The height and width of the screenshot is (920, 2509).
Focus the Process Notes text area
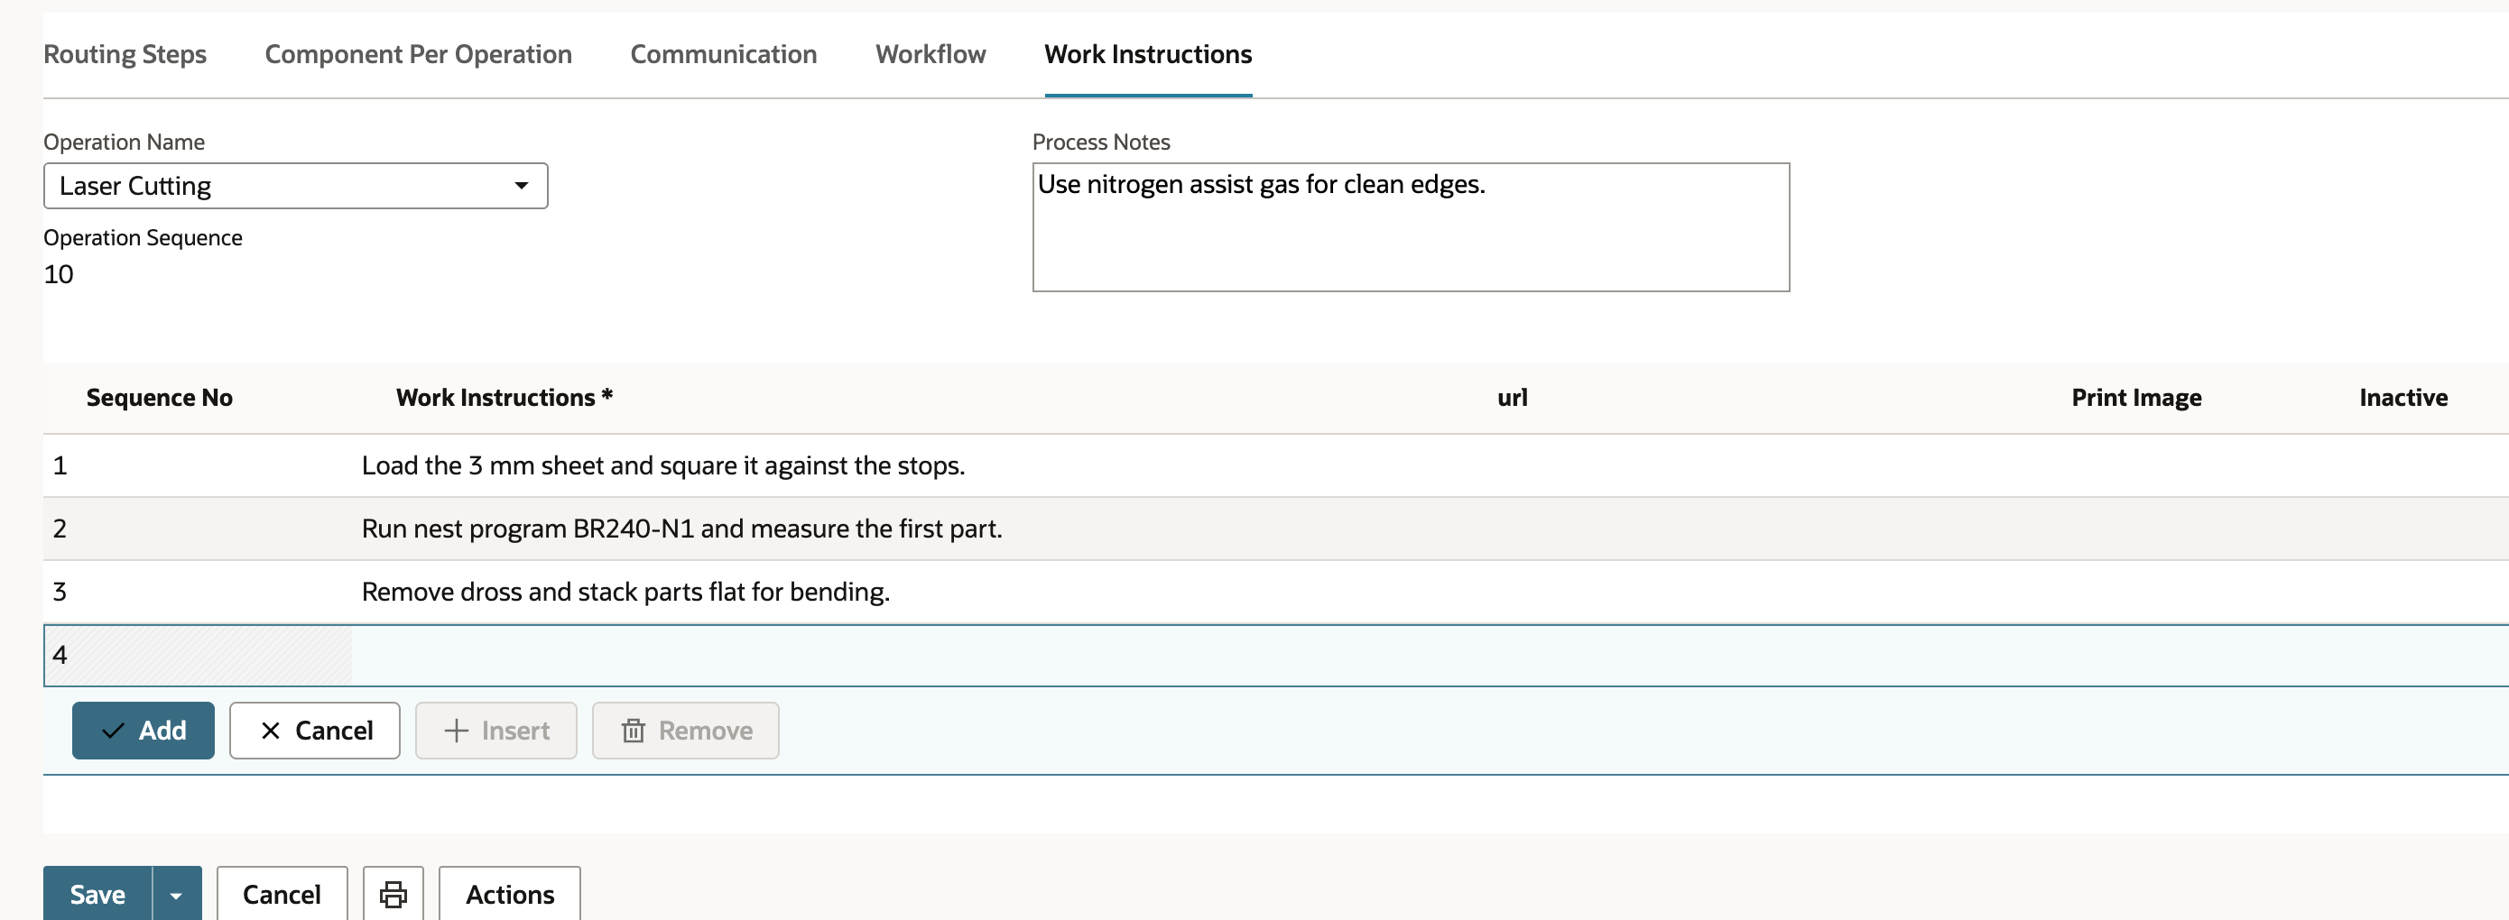[x=1411, y=226]
